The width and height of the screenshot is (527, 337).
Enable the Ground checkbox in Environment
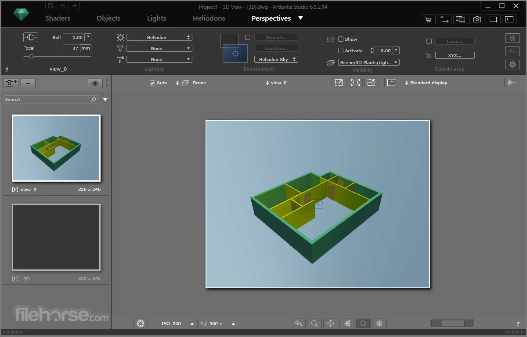click(x=248, y=38)
